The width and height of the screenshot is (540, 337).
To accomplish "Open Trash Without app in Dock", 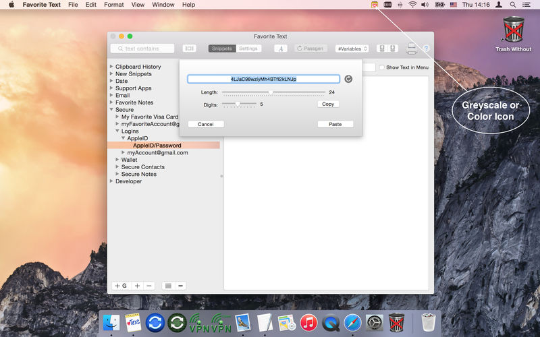I will 396,323.
